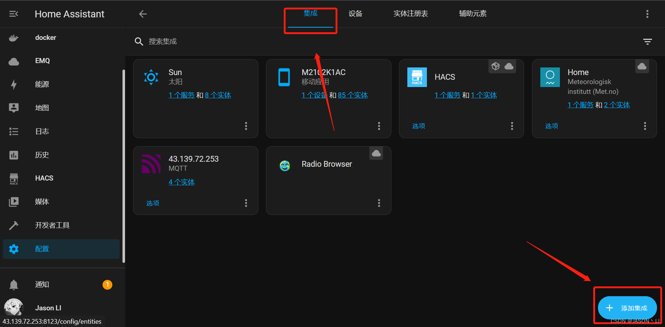Viewport: 665px width, 327px height.
Task: Click the Radio Browser card title
Action: click(327, 164)
